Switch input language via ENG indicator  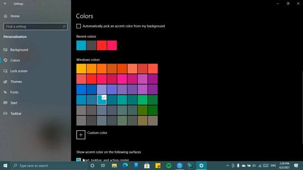click(273, 166)
